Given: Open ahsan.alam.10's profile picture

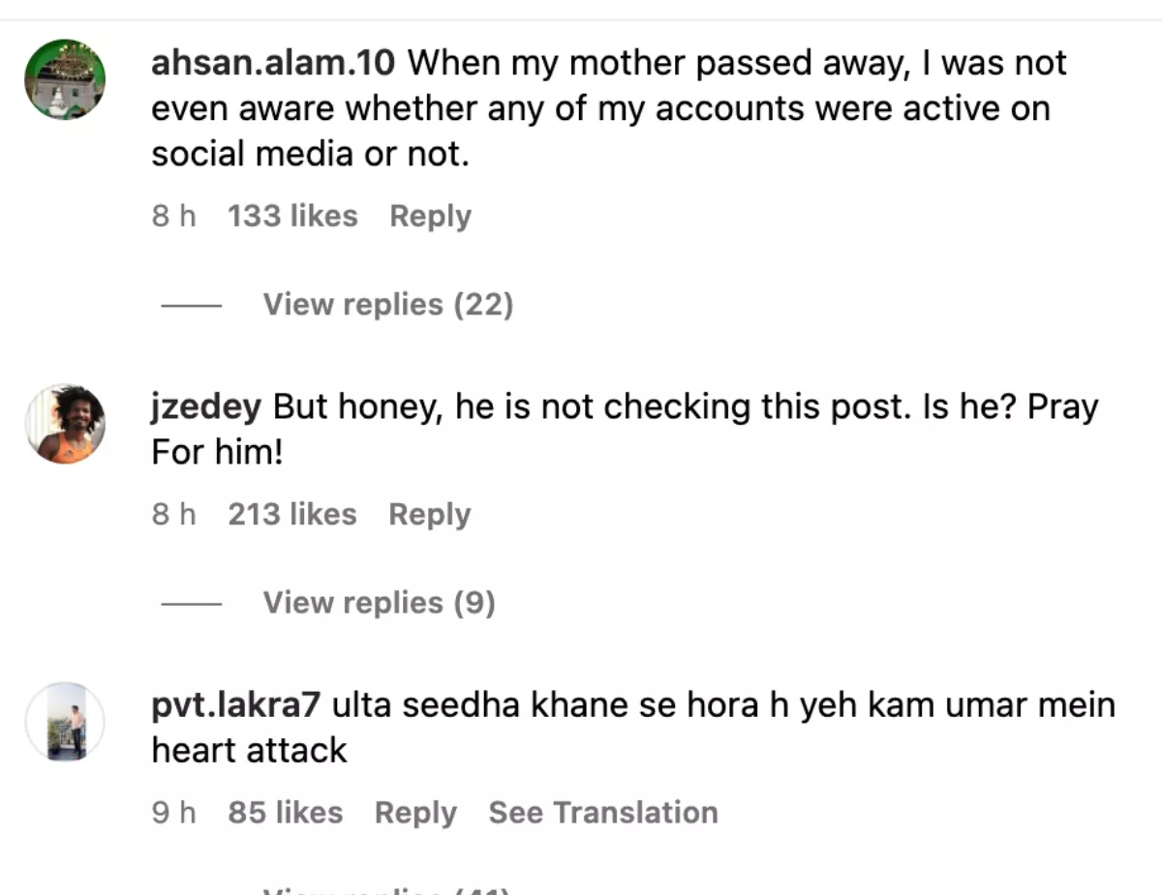Looking at the screenshot, I should point(65,79).
